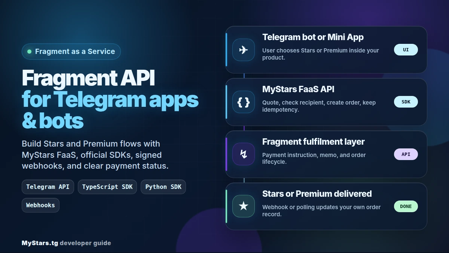Click the curly braces icon for MyStars FaaS API
This screenshot has width=449, height=253.
(244, 102)
